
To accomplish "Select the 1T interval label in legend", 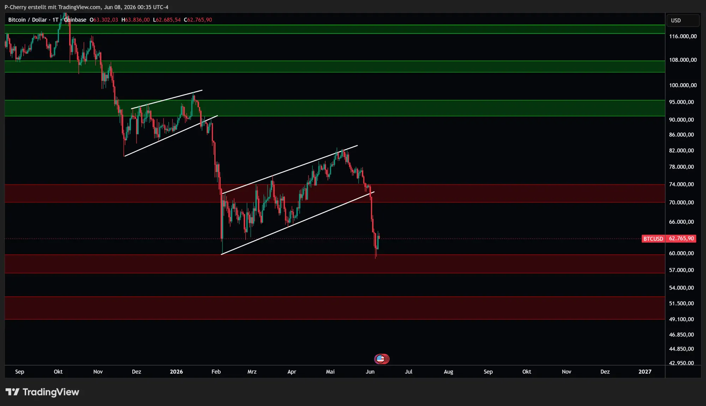I will point(55,20).
